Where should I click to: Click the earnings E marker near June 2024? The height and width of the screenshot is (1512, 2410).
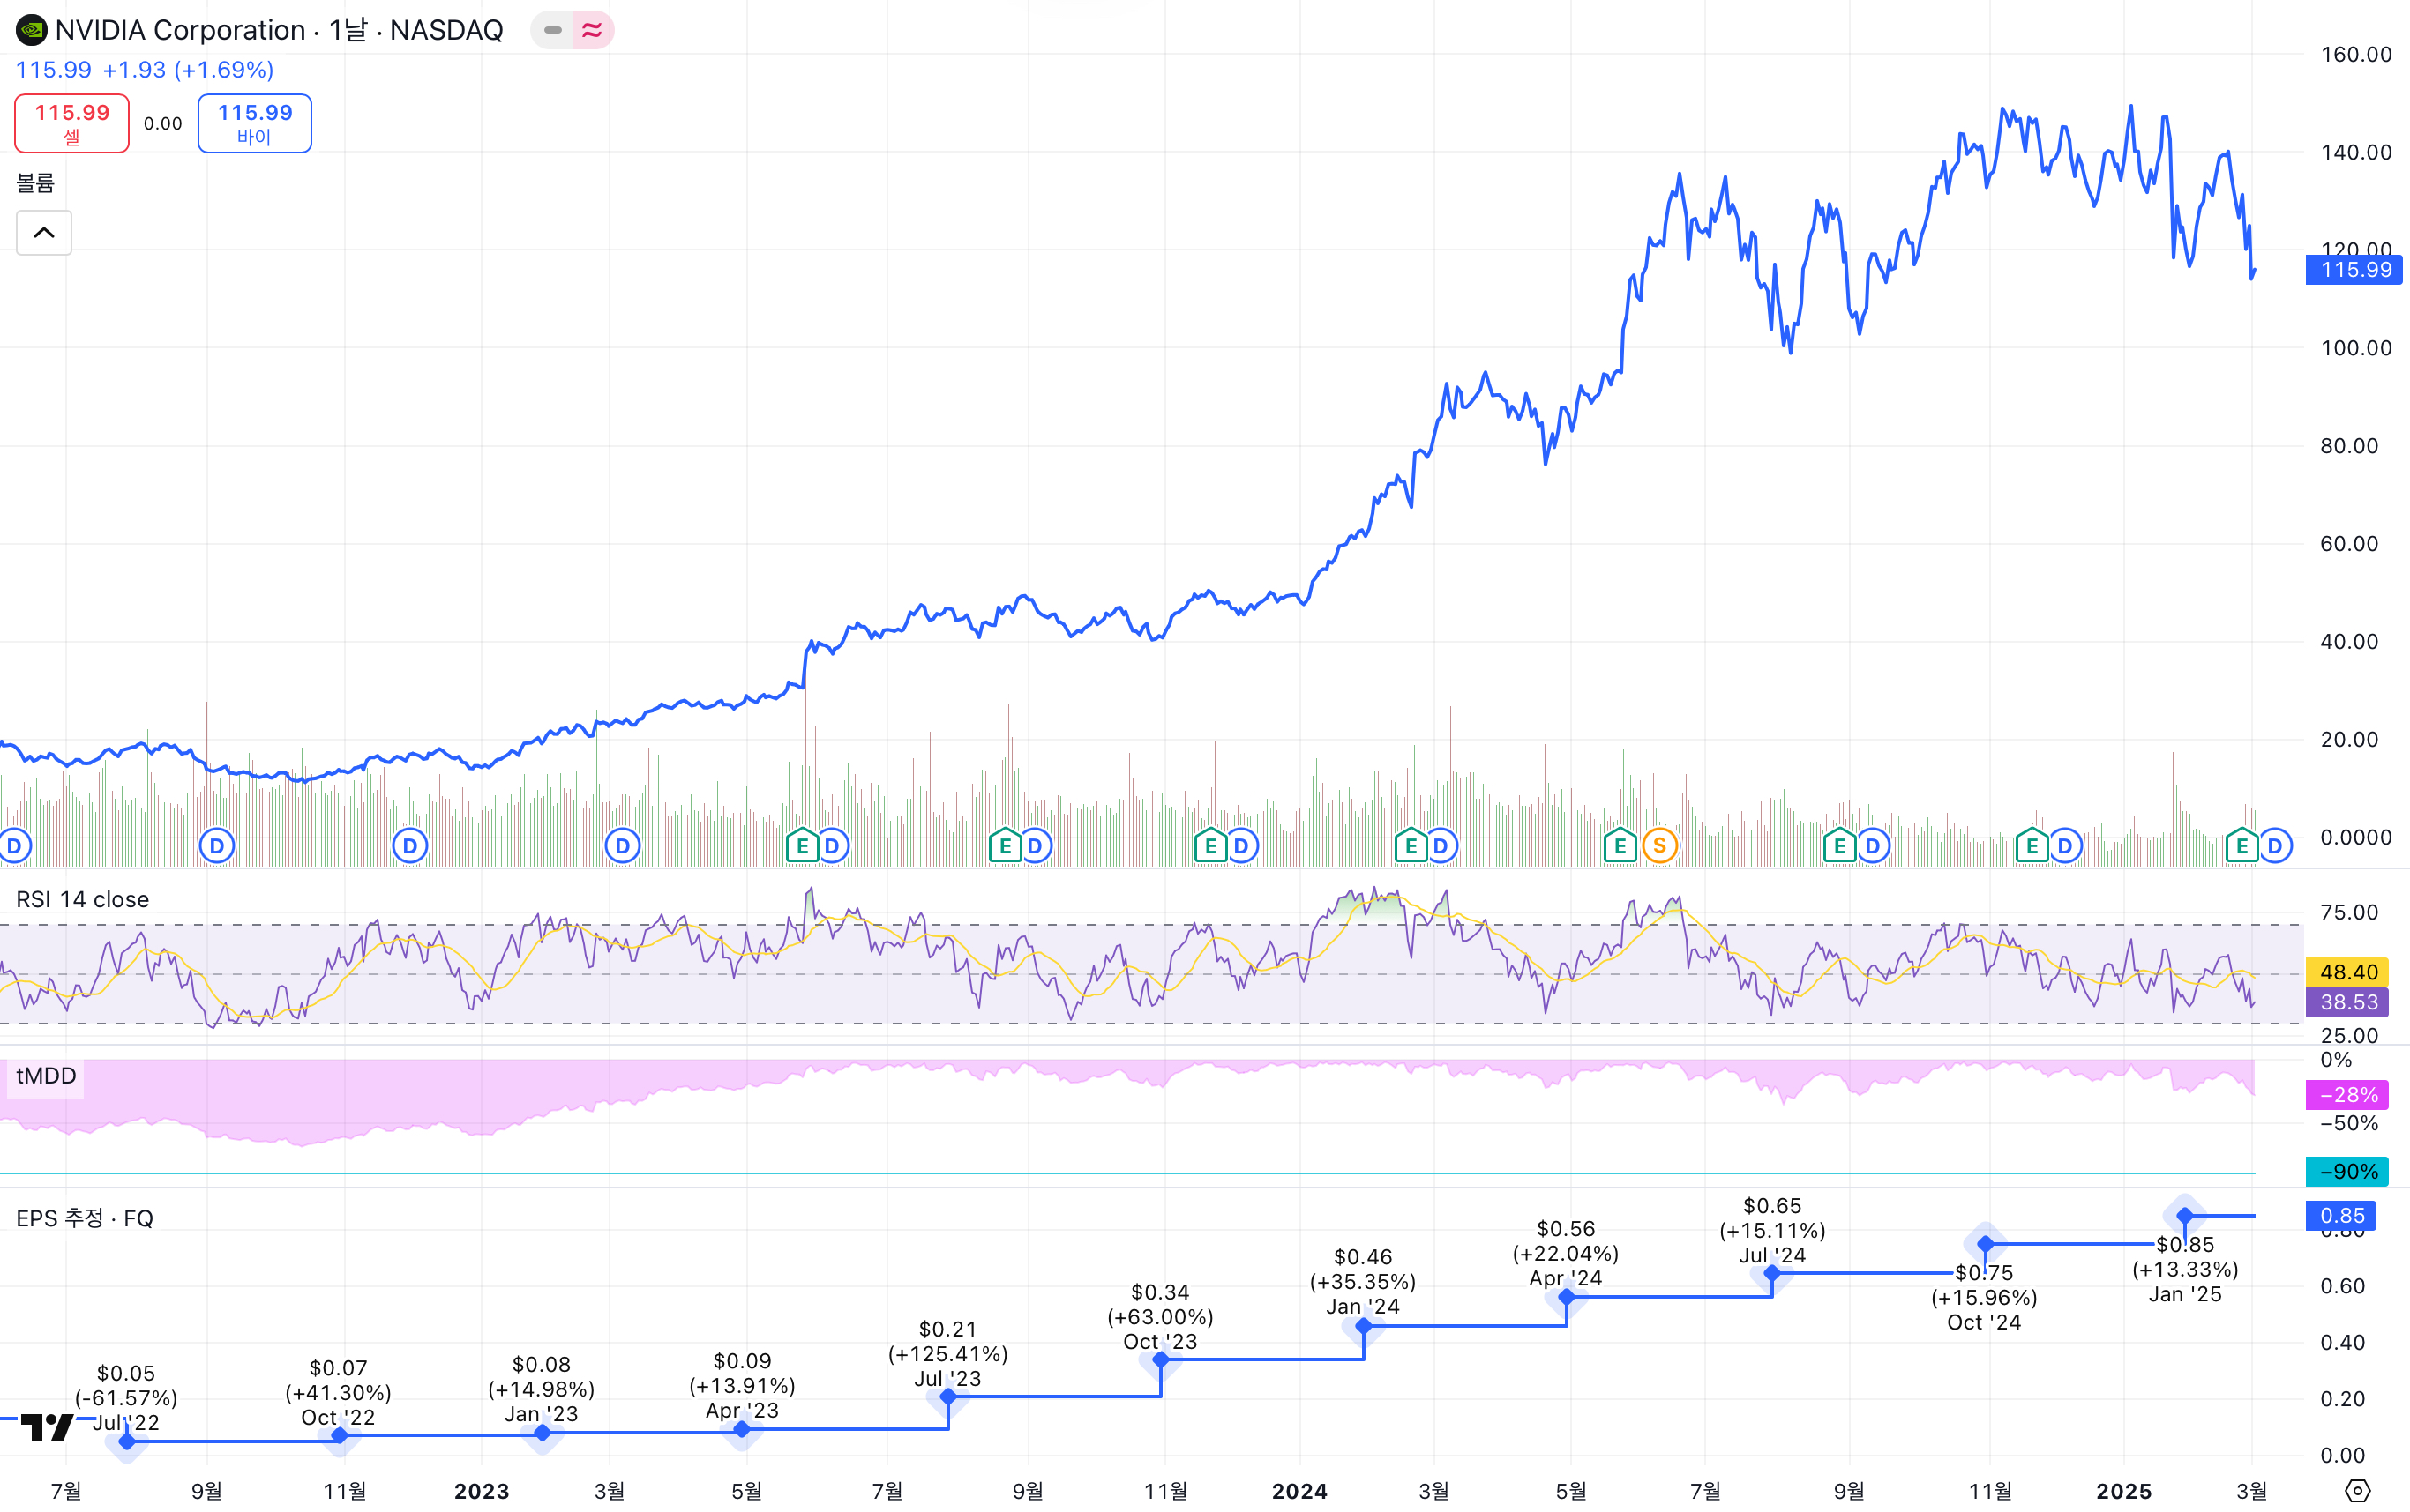(1619, 847)
